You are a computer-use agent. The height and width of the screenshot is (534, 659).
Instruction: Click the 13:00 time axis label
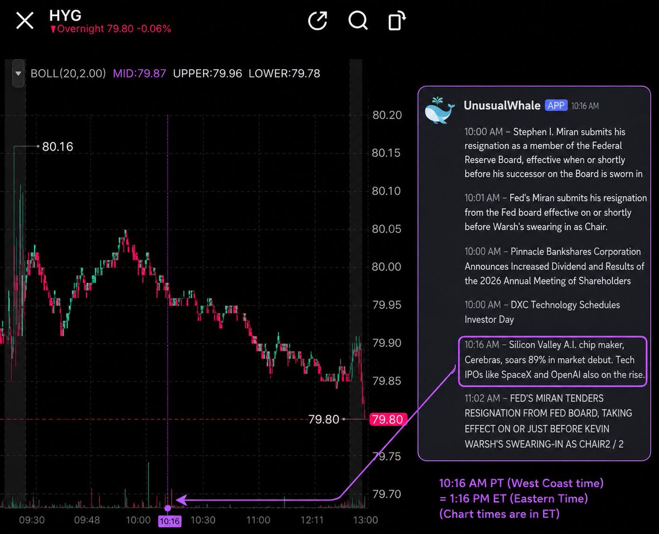365,520
